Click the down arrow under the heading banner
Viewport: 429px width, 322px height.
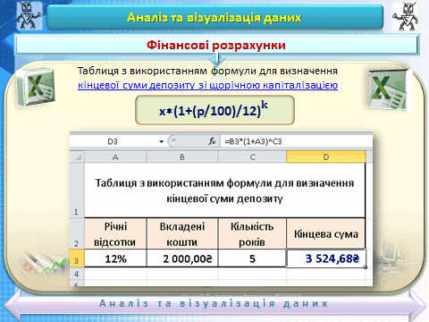[216, 60]
